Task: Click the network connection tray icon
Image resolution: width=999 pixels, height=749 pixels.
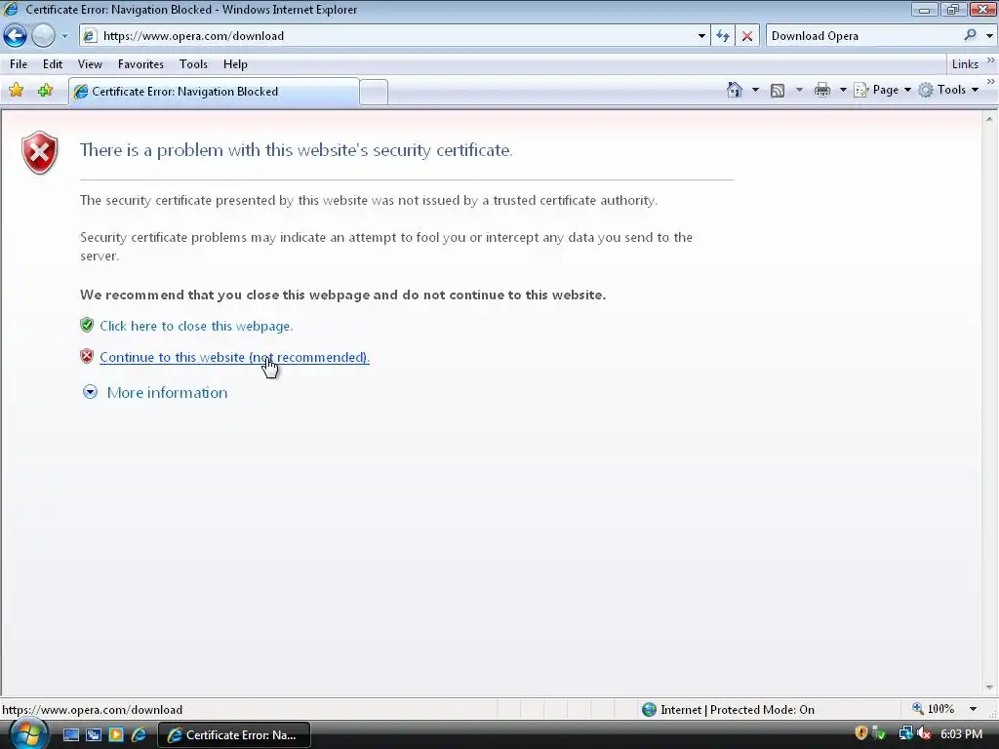Action: pos(905,733)
